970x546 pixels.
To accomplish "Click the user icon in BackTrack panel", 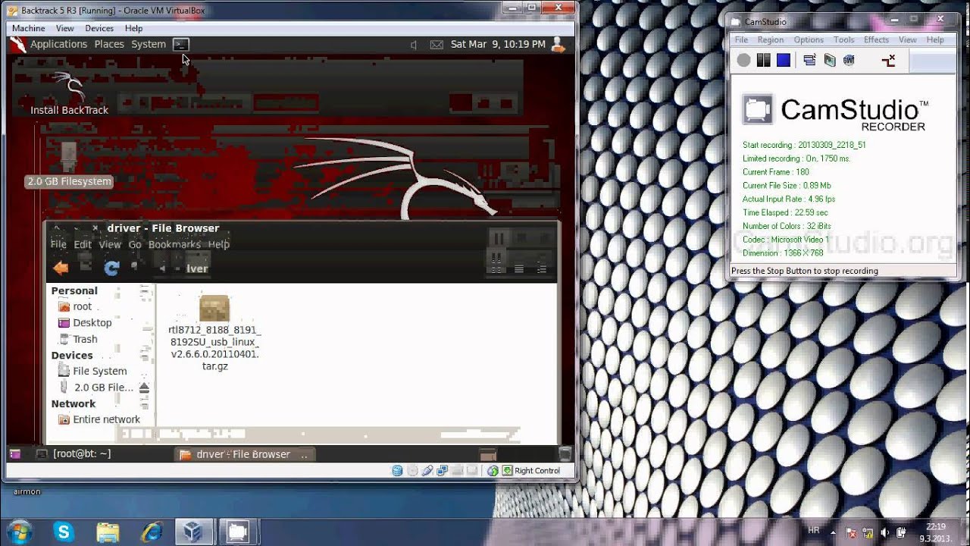I will coord(559,45).
